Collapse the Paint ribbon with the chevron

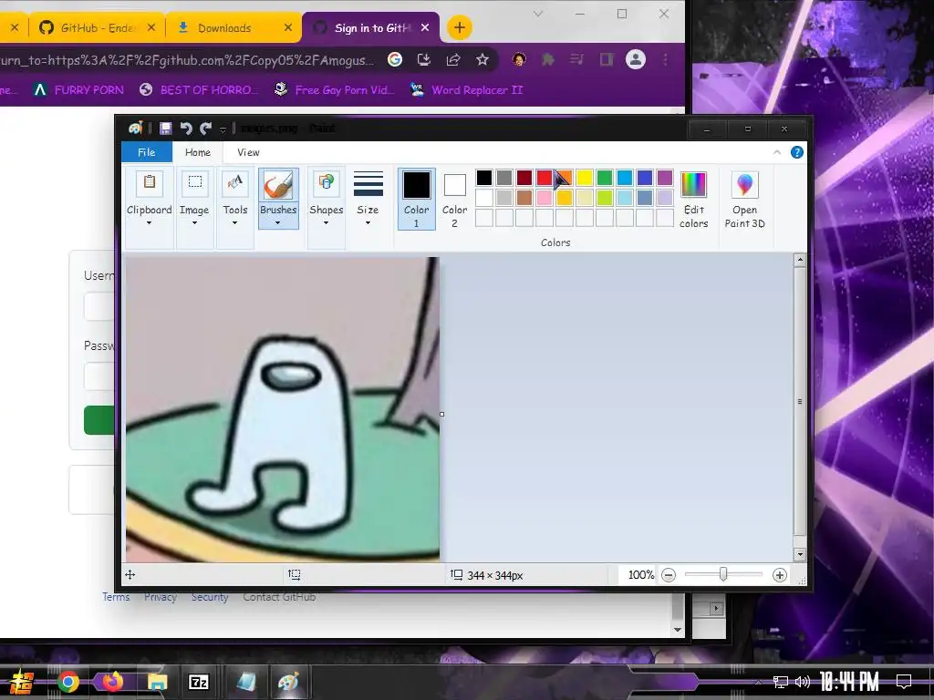click(777, 152)
